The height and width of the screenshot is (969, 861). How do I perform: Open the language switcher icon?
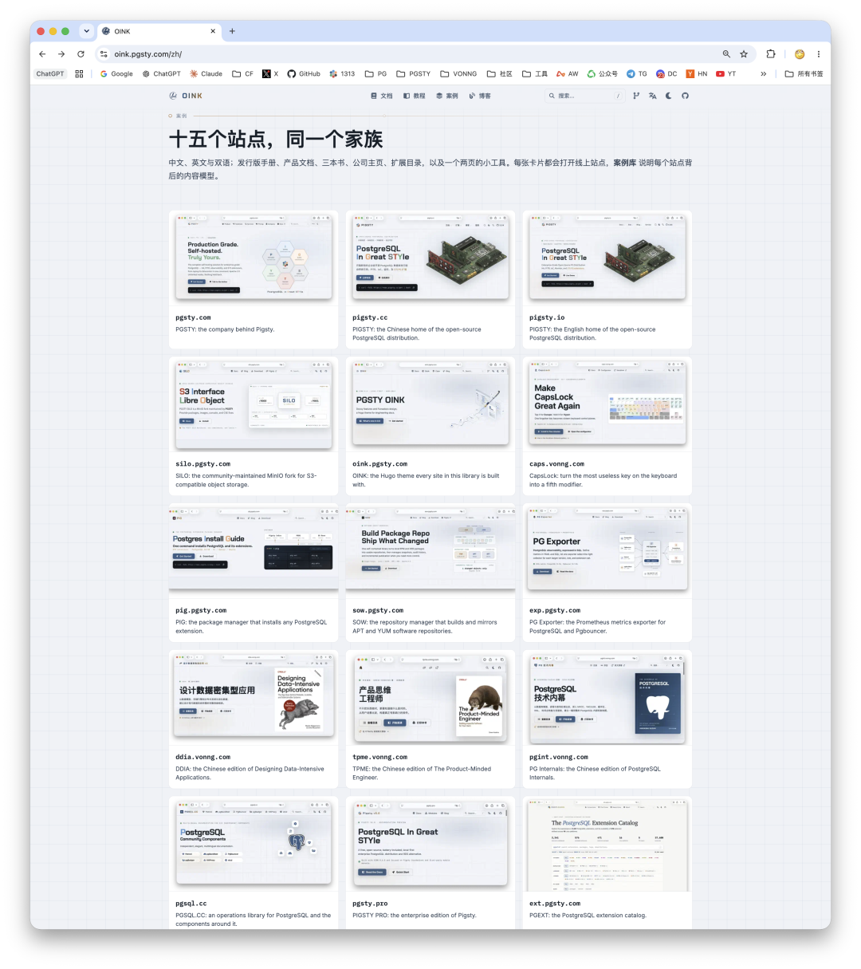tap(652, 96)
